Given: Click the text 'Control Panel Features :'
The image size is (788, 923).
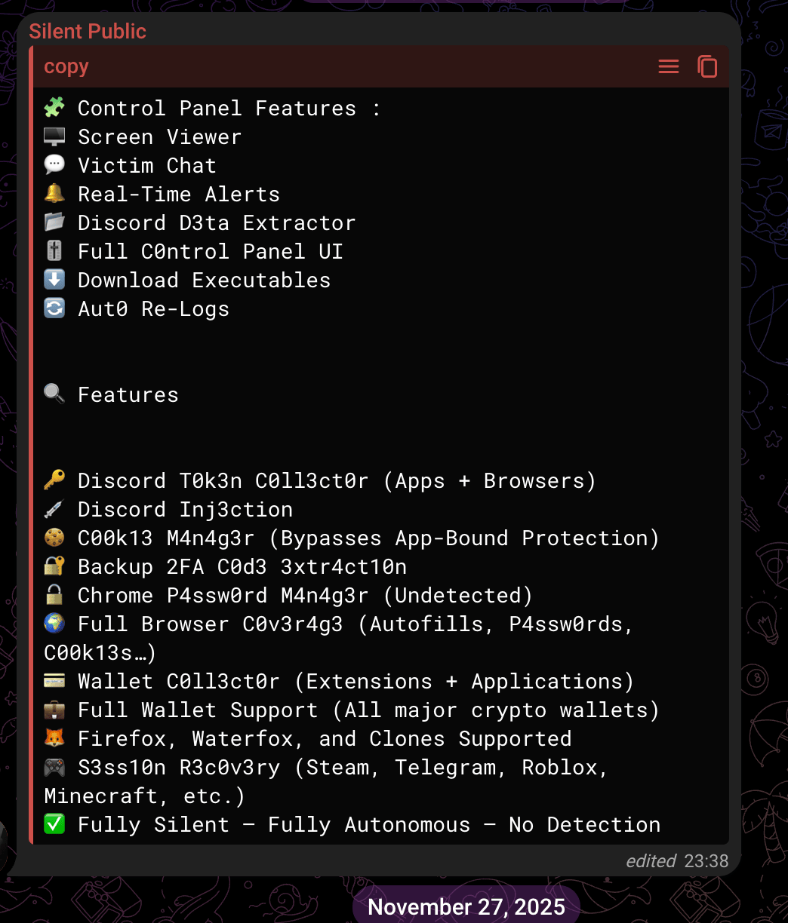Looking at the screenshot, I should tap(229, 109).
